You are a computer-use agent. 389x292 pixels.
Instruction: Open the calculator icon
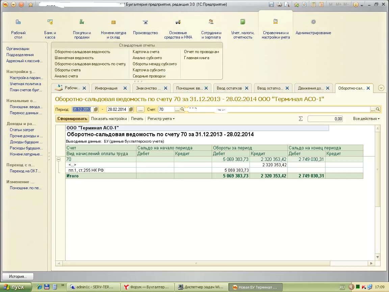coord(314,4)
